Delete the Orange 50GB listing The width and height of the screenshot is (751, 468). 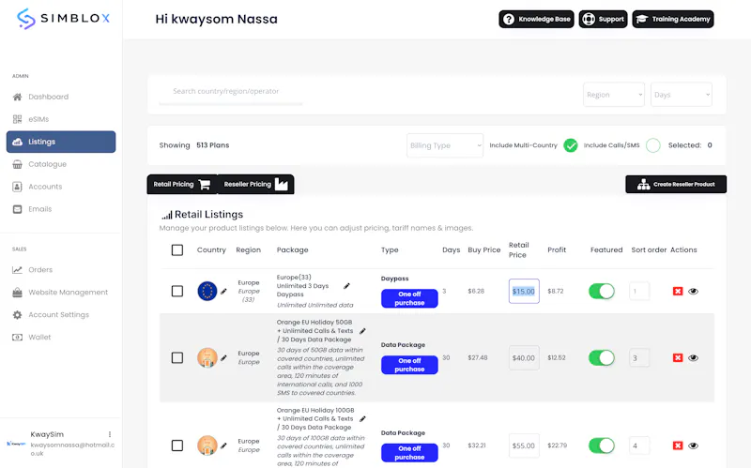click(678, 358)
